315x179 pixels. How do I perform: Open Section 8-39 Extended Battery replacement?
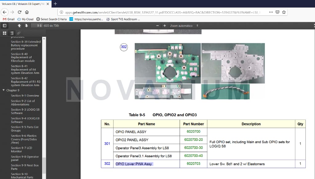(x=26, y=45)
